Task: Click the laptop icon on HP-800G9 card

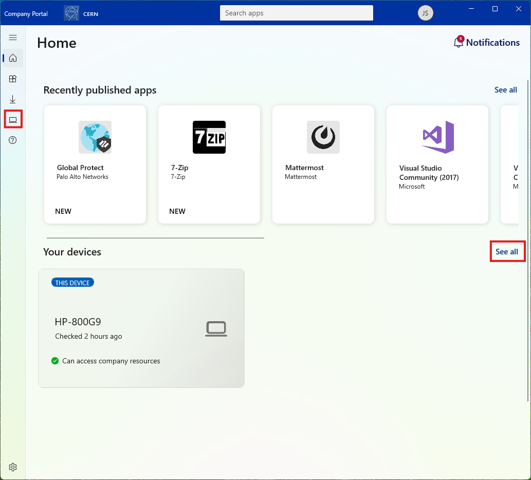Action: pyautogui.click(x=216, y=329)
